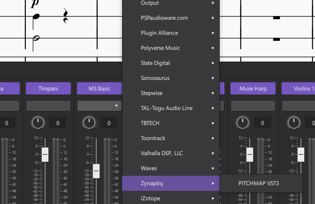Expand arrow next to iZotope entry
Image resolution: width=315 pixels, height=204 pixels.
(213, 198)
